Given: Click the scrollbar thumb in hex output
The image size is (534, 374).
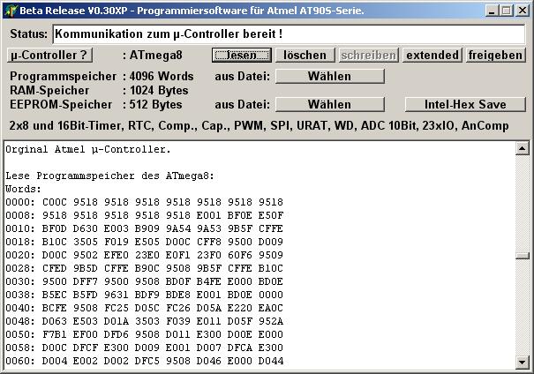Looking at the screenshot, I should point(522,256).
